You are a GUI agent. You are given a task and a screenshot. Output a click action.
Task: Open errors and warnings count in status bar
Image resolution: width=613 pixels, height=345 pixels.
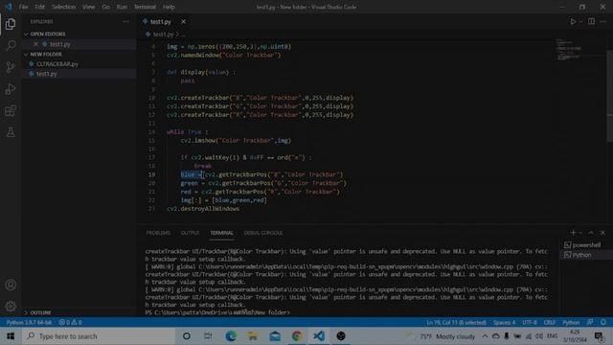point(70,322)
